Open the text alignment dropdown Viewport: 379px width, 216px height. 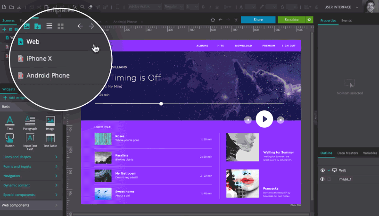tap(227, 7)
